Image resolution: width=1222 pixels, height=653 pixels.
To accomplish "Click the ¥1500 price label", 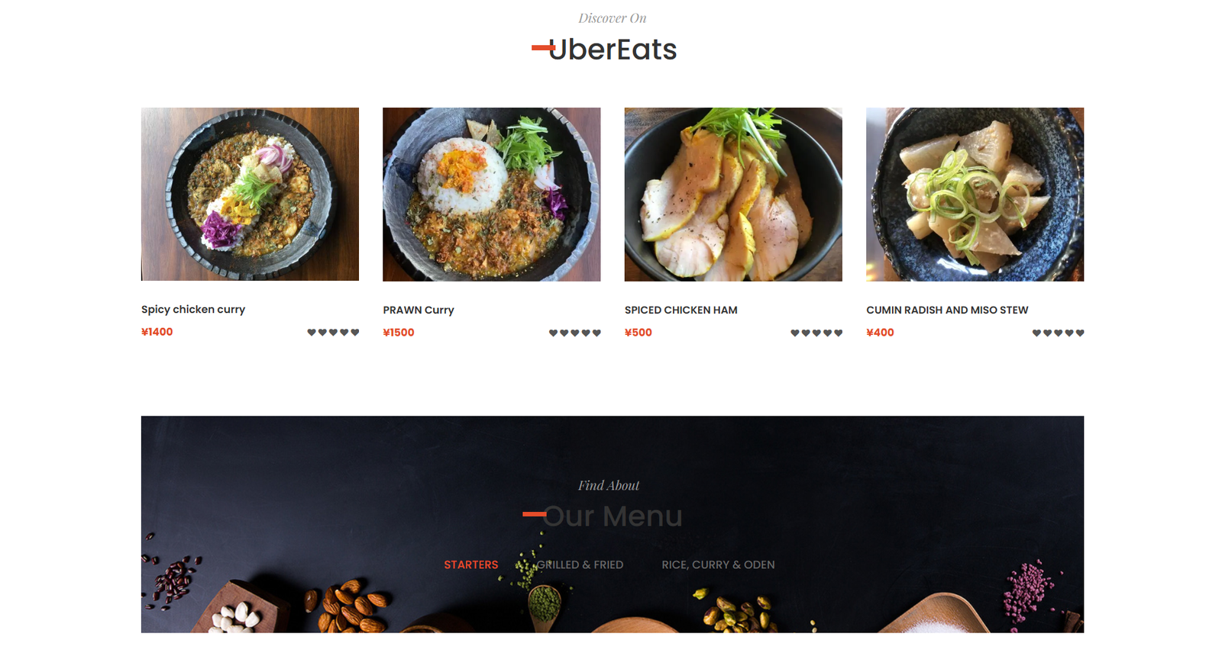I will click(399, 333).
